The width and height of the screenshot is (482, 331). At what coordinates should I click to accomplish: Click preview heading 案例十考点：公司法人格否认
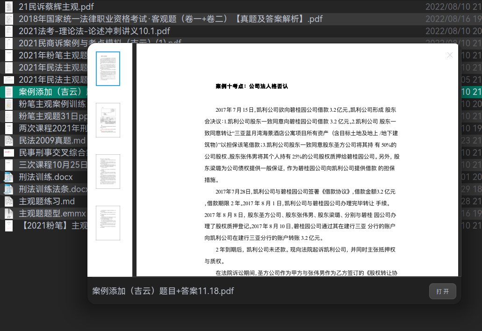[252, 86]
